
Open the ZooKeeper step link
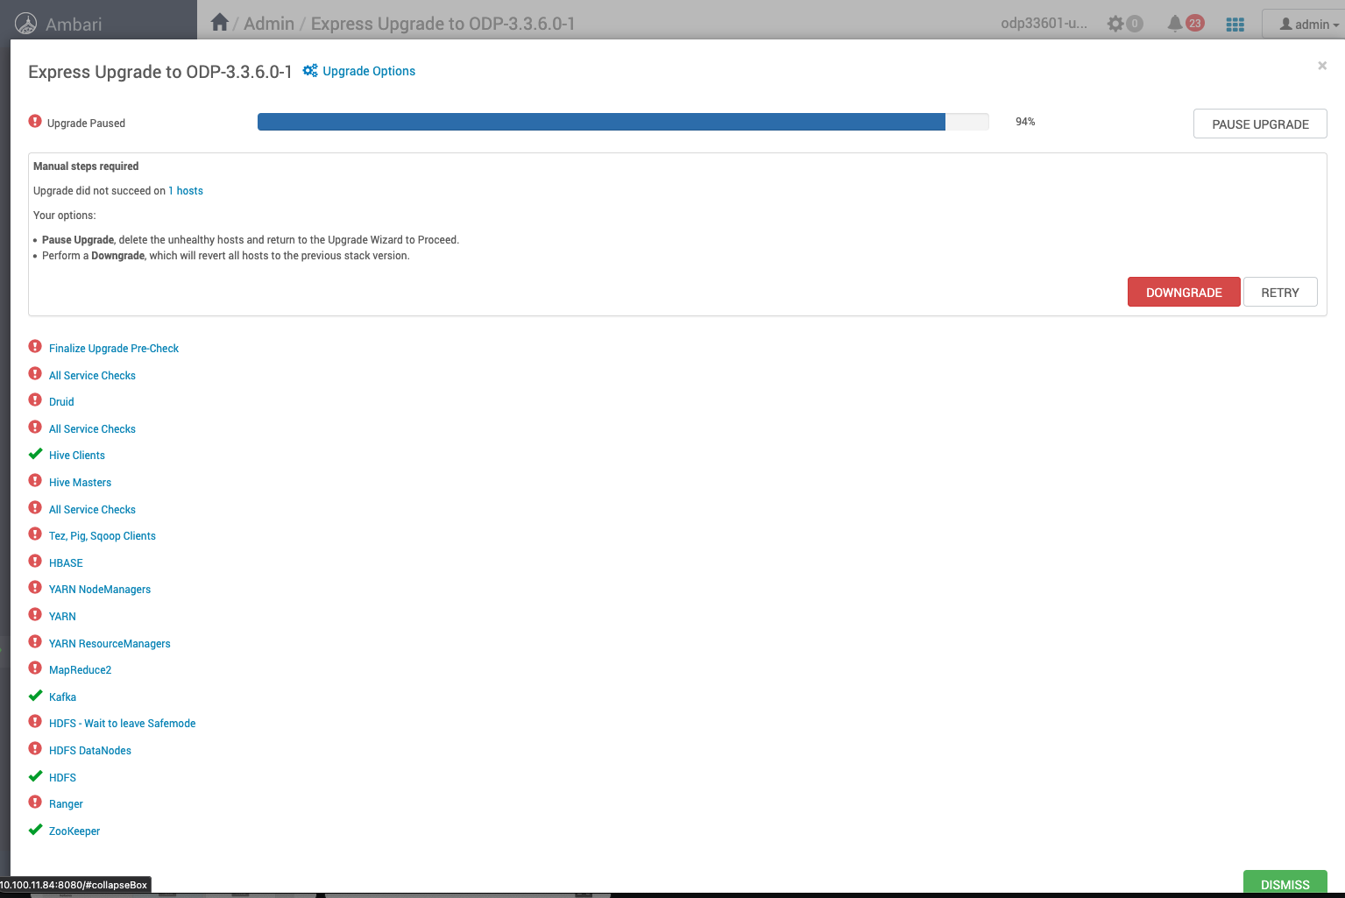tap(74, 831)
